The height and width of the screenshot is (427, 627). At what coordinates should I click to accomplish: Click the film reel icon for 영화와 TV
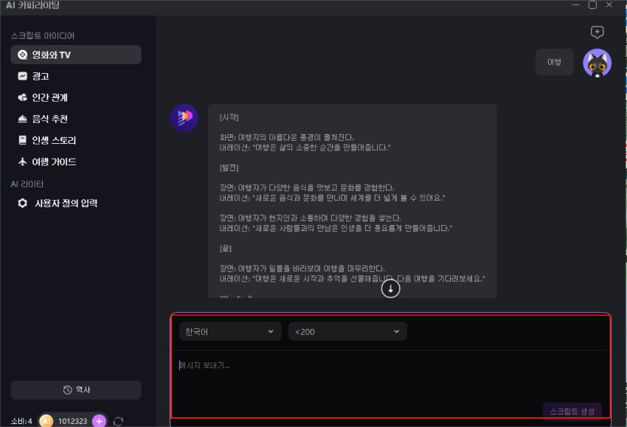pyautogui.click(x=23, y=55)
